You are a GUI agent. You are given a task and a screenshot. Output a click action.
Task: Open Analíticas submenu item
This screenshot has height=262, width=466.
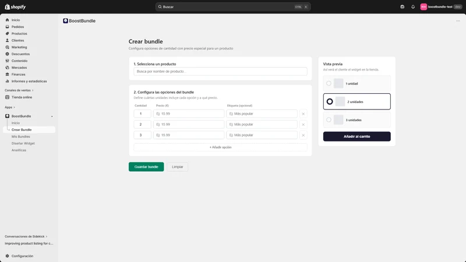point(19,150)
